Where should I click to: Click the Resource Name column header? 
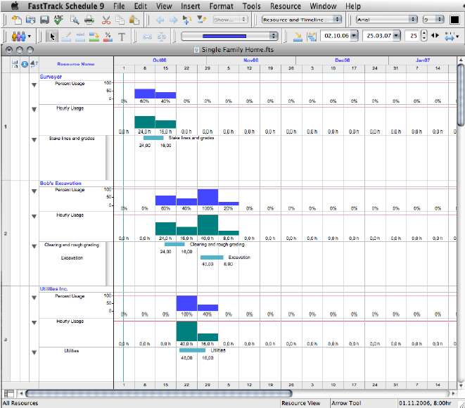click(76, 64)
